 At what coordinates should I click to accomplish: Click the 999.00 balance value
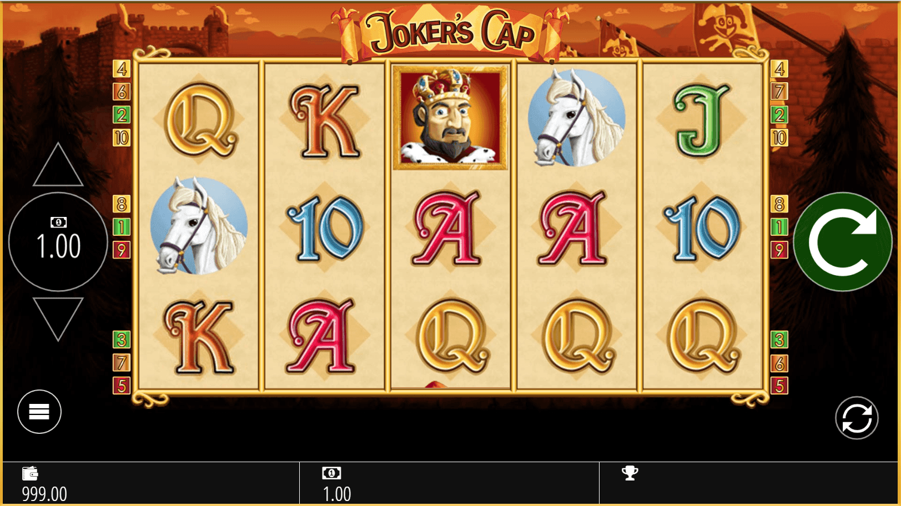[x=44, y=494]
